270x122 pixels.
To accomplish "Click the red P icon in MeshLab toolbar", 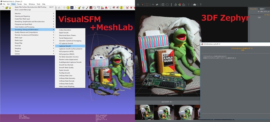I will point(91,8).
